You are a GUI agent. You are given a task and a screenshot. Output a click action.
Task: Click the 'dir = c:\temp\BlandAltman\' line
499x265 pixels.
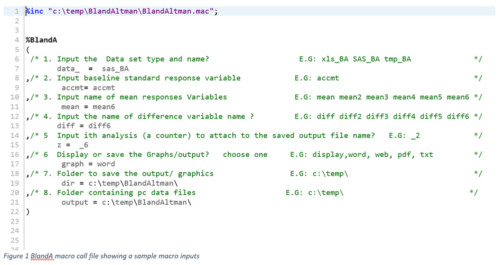coord(108,183)
